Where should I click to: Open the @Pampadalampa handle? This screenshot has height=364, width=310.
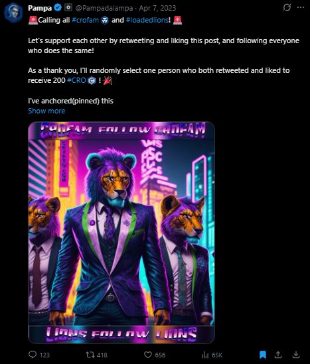pyautogui.click(x=104, y=8)
